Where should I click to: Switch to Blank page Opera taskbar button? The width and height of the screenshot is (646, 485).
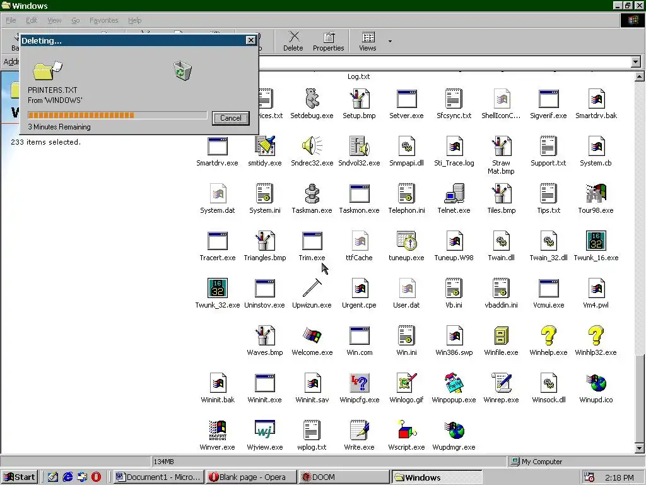click(x=252, y=477)
